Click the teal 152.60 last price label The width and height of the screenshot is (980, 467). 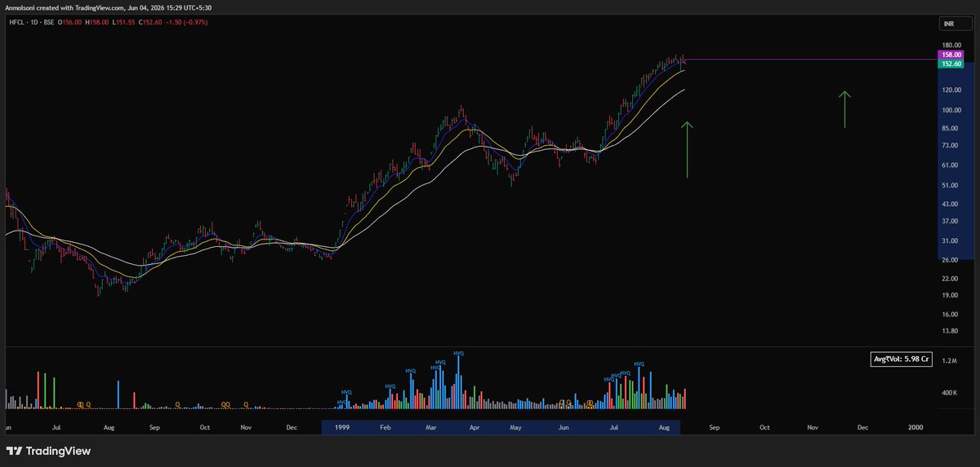coord(952,64)
